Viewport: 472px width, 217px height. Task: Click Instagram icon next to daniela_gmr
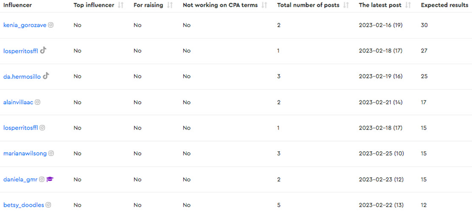(x=42, y=179)
